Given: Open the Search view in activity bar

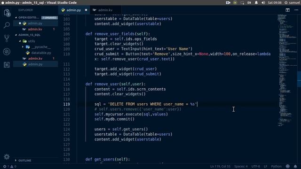Looking at the screenshot, I should pos(7,25).
